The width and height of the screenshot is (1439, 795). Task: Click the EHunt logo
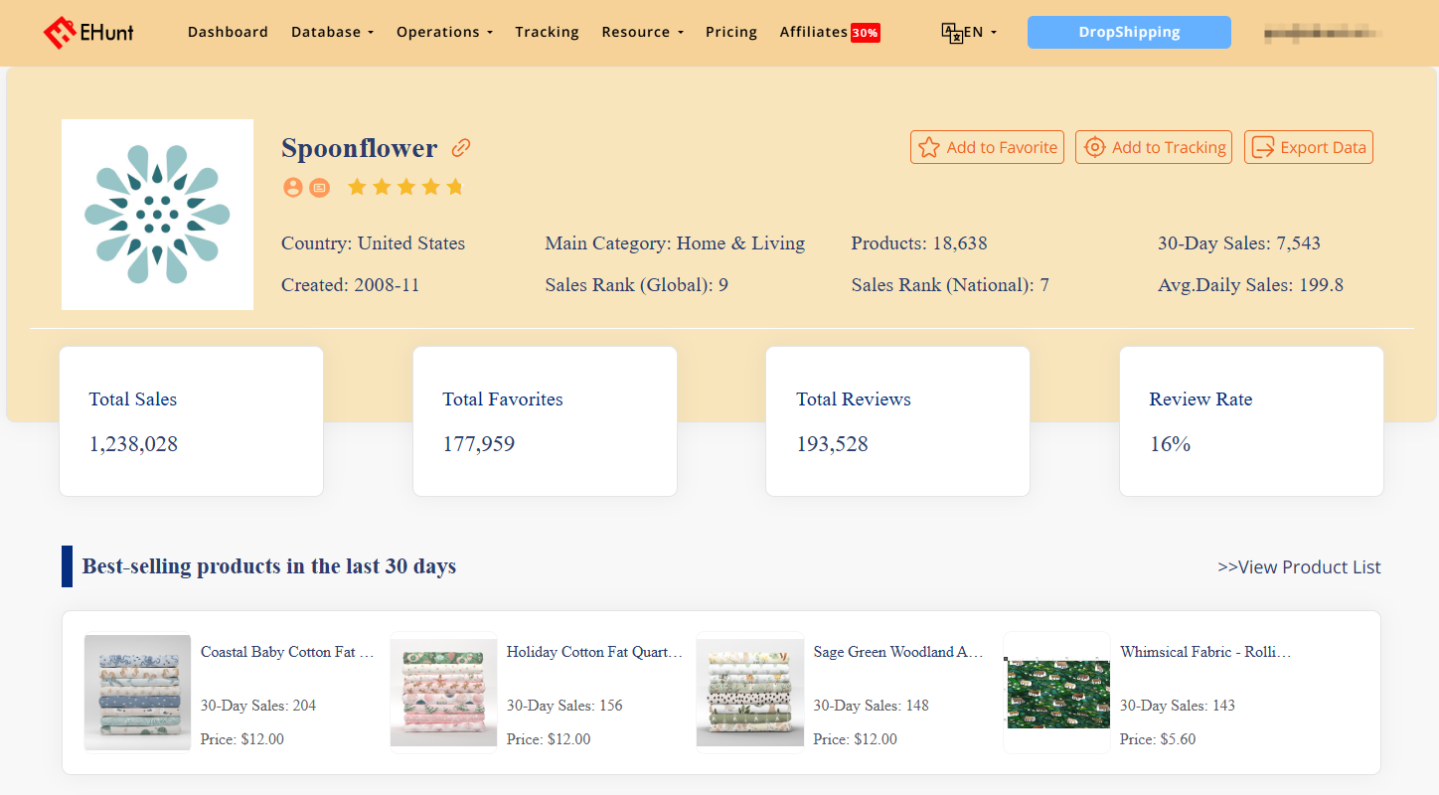[x=87, y=31]
